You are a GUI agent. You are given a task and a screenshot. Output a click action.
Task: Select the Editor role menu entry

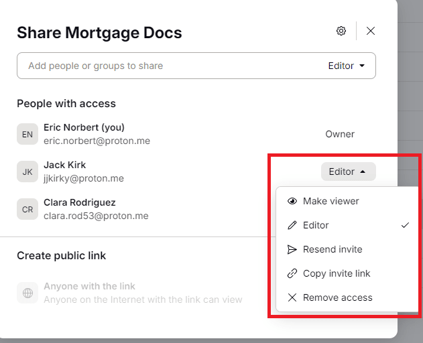[348, 225]
